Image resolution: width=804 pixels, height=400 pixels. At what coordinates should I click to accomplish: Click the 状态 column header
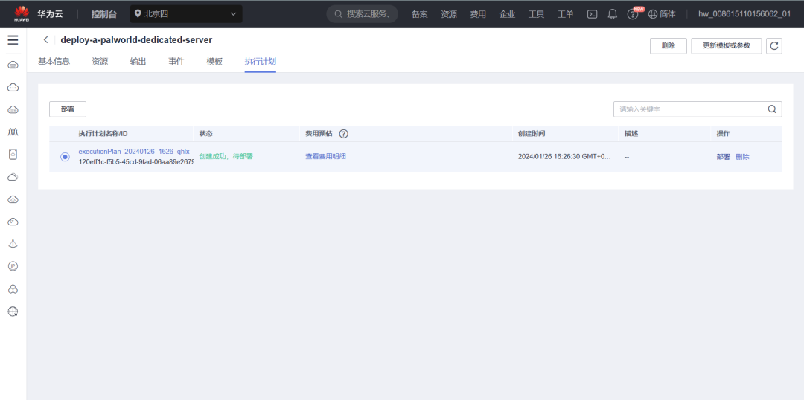[205, 134]
